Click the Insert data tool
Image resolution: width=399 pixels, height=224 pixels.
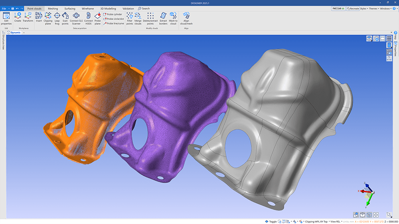coord(39,17)
